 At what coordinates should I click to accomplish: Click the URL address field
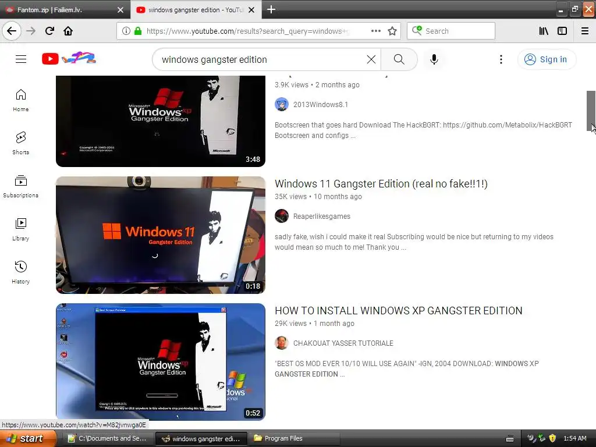coord(247,31)
